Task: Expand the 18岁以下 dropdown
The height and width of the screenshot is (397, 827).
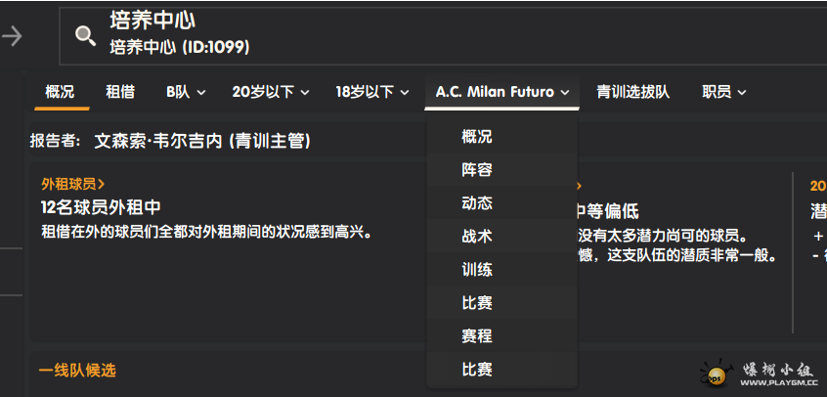Action: click(x=371, y=92)
